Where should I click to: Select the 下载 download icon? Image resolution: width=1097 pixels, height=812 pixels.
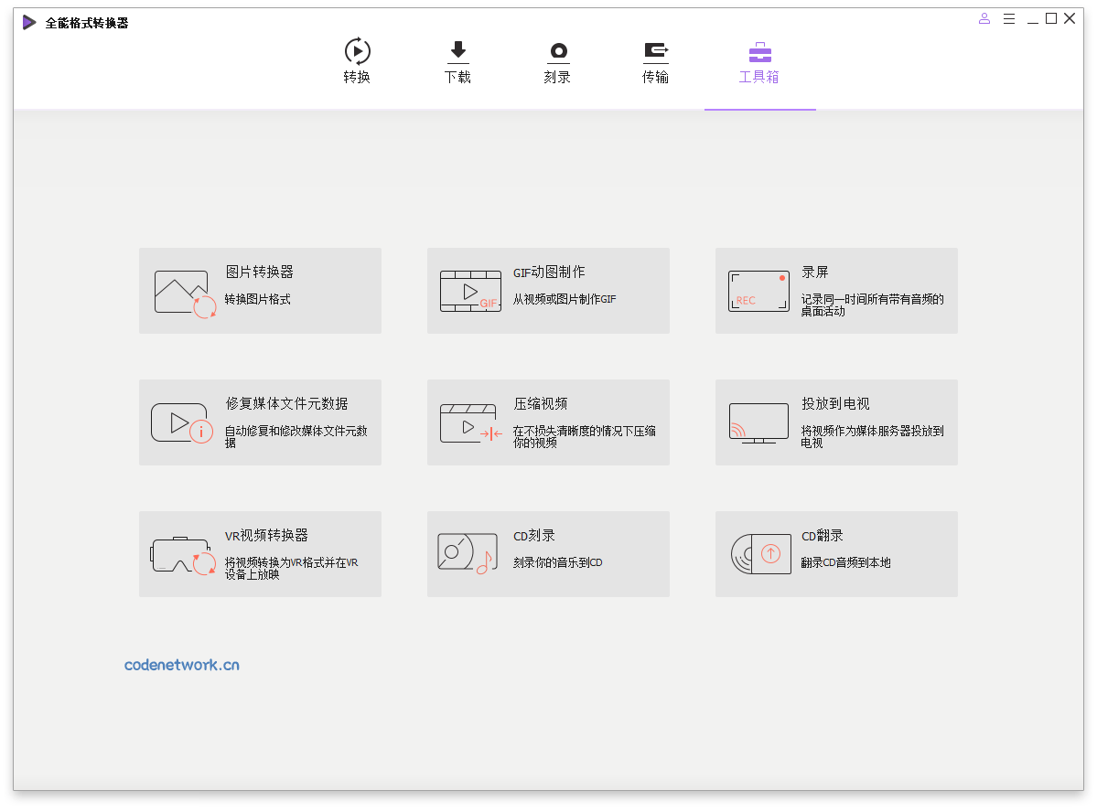[x=457, y=51]
